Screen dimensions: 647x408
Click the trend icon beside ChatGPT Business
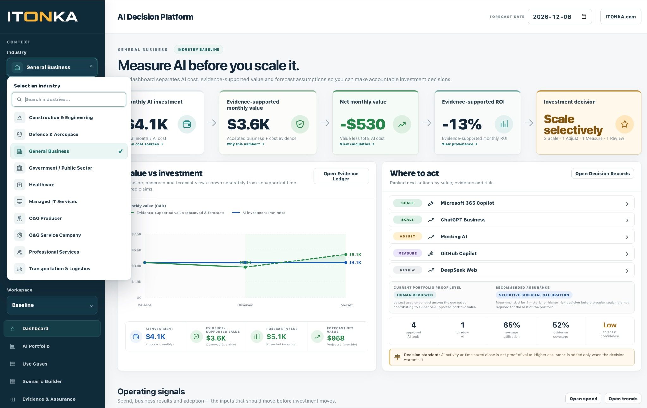click(431, 220)
